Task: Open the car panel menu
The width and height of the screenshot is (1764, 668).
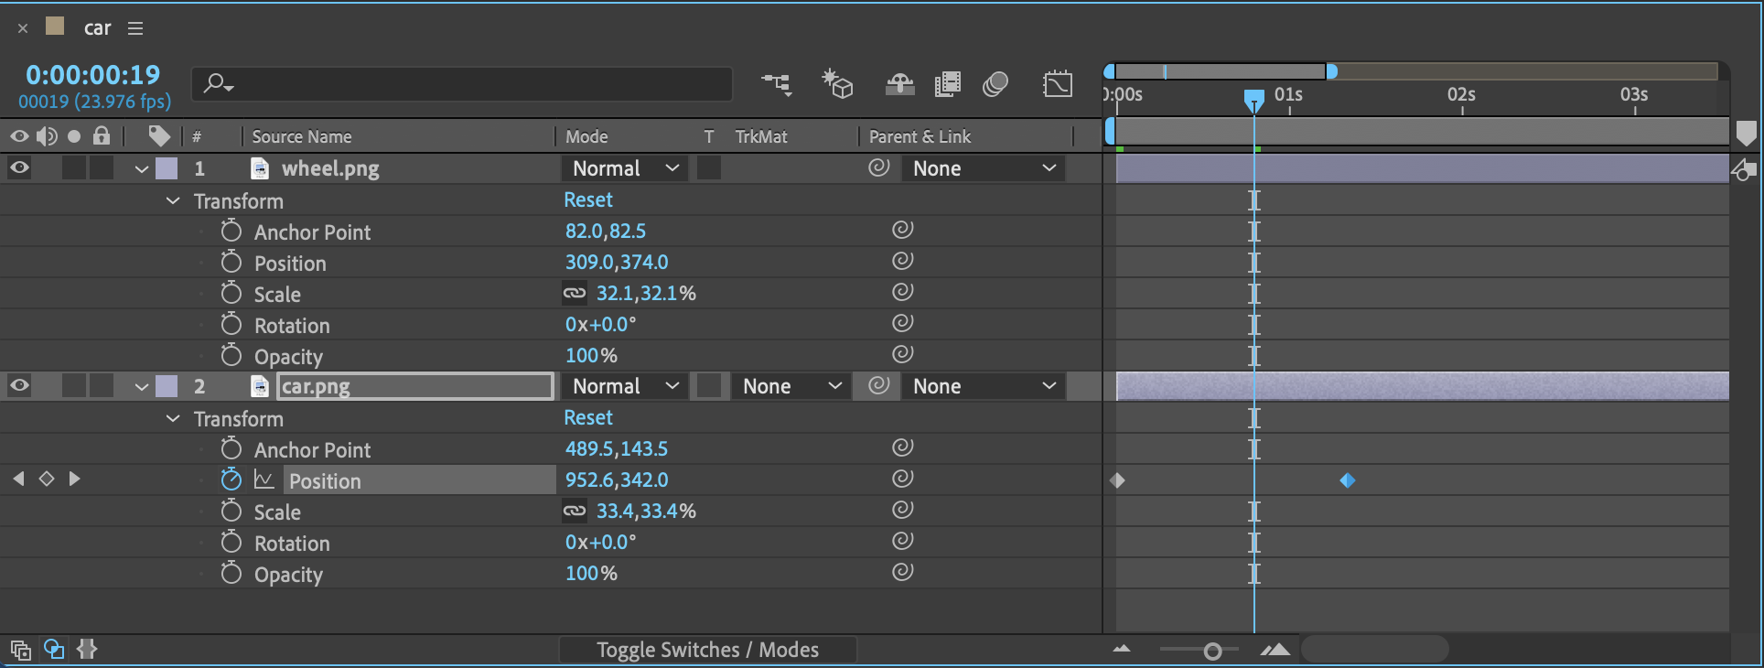Action: [135, 28]
